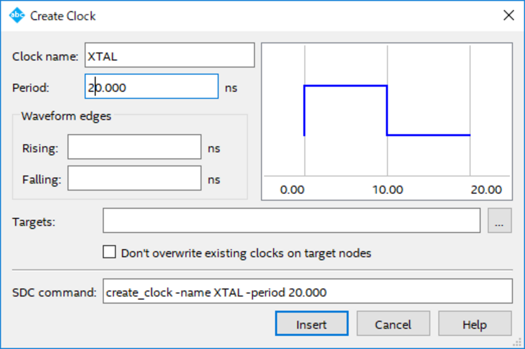Image resolution: width=525 pixels, height=349 pixels.
Task: Click the Waveform edges group label
Action: pos(66,116)
